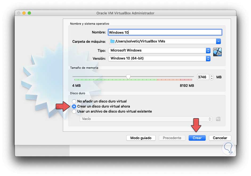Click the green zoom window button

point(29,13)
